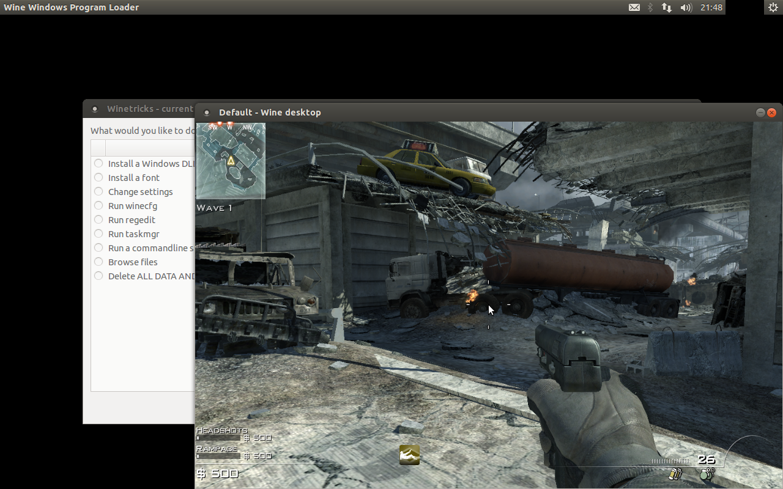Click the gold emblem icon at screen bottom
This screenshot has width=783, height=489.
409,455
